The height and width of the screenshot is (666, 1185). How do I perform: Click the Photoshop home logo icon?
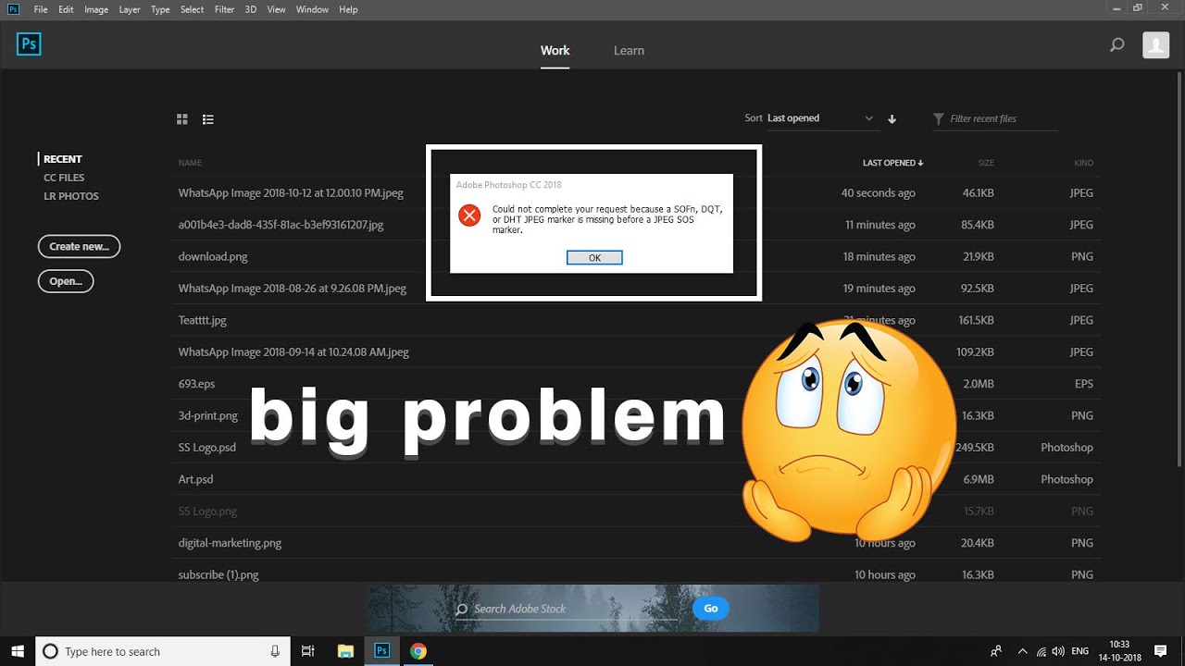29,44
